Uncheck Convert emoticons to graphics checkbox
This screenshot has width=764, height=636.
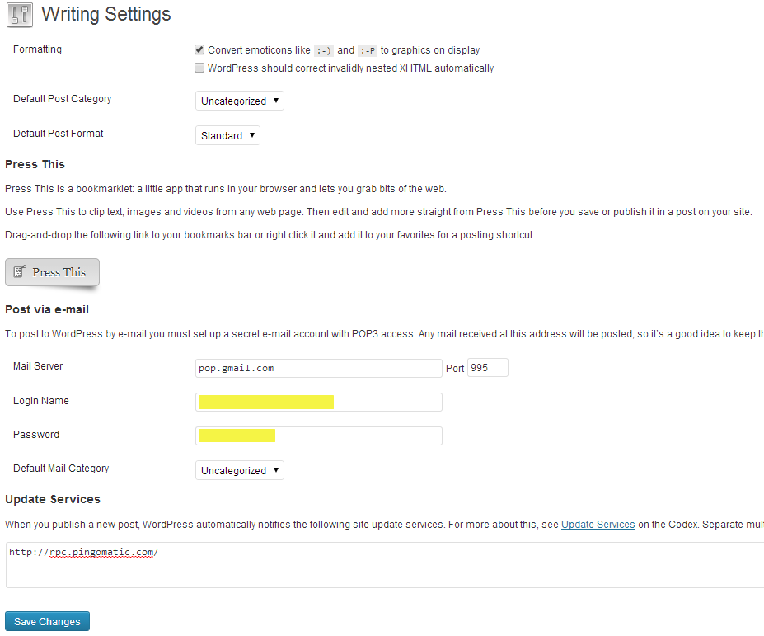pos(199,49)
